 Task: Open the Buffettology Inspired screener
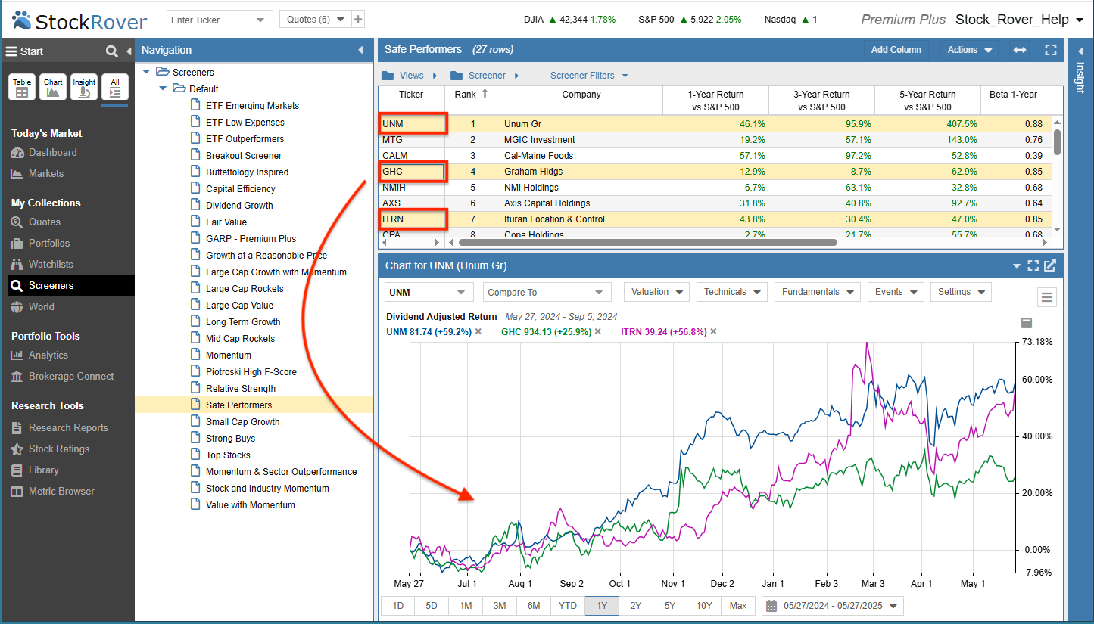247,172
